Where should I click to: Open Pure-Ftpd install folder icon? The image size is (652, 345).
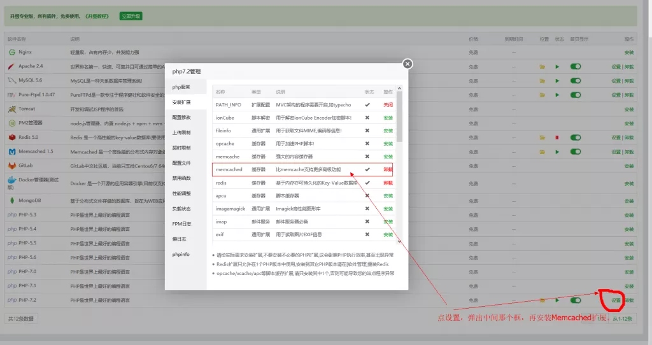542,95
